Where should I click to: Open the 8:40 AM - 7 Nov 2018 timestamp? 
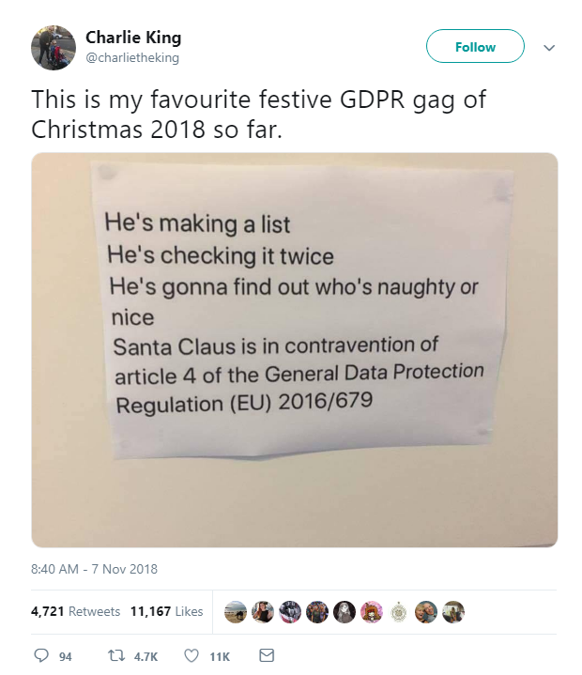point(94,569)
